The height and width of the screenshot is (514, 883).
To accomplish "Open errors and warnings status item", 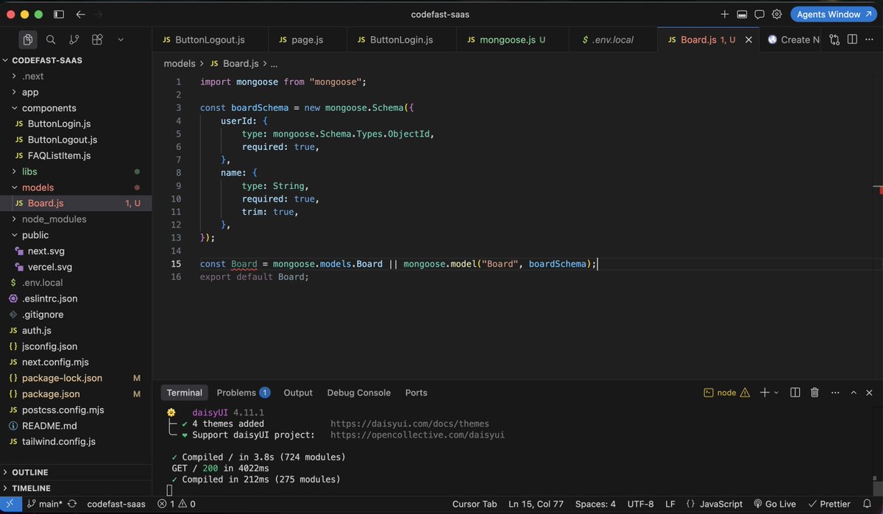I will (x=177, y=504).
